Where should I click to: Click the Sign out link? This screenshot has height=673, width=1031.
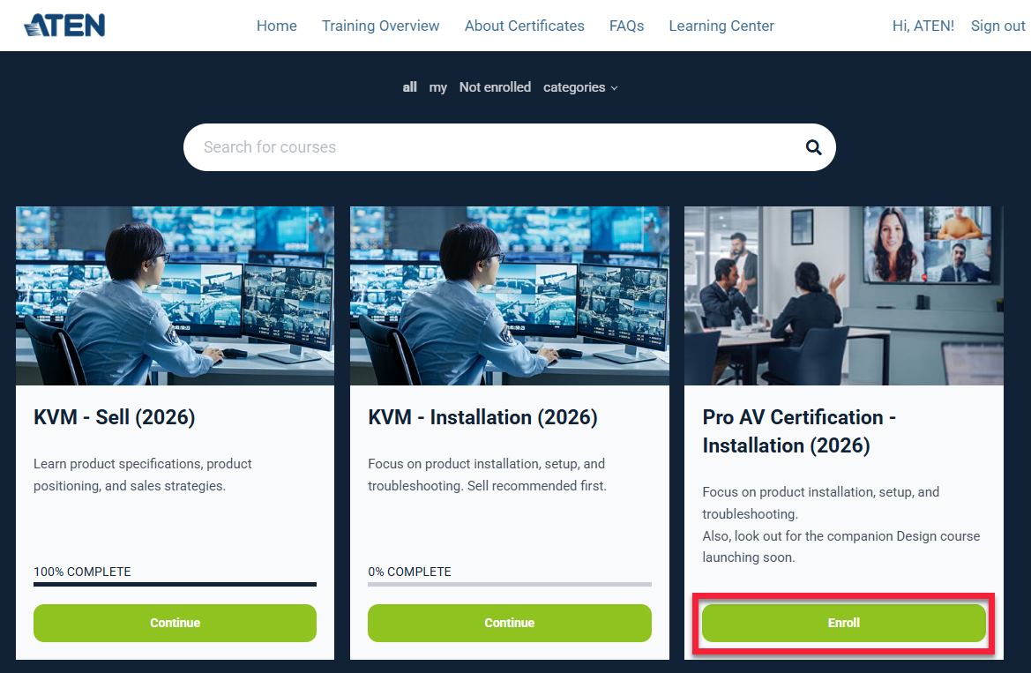point(997,26)
